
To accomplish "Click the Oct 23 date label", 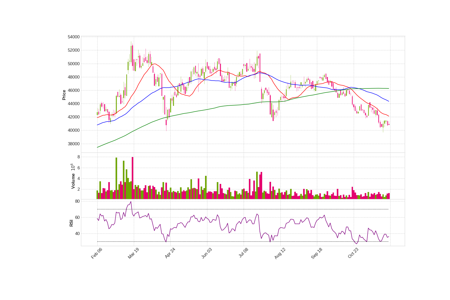I will point(353,253).
